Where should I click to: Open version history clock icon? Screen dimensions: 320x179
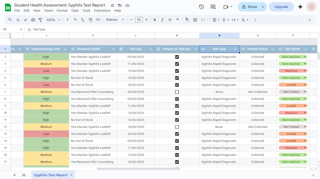tap(201, 7)
